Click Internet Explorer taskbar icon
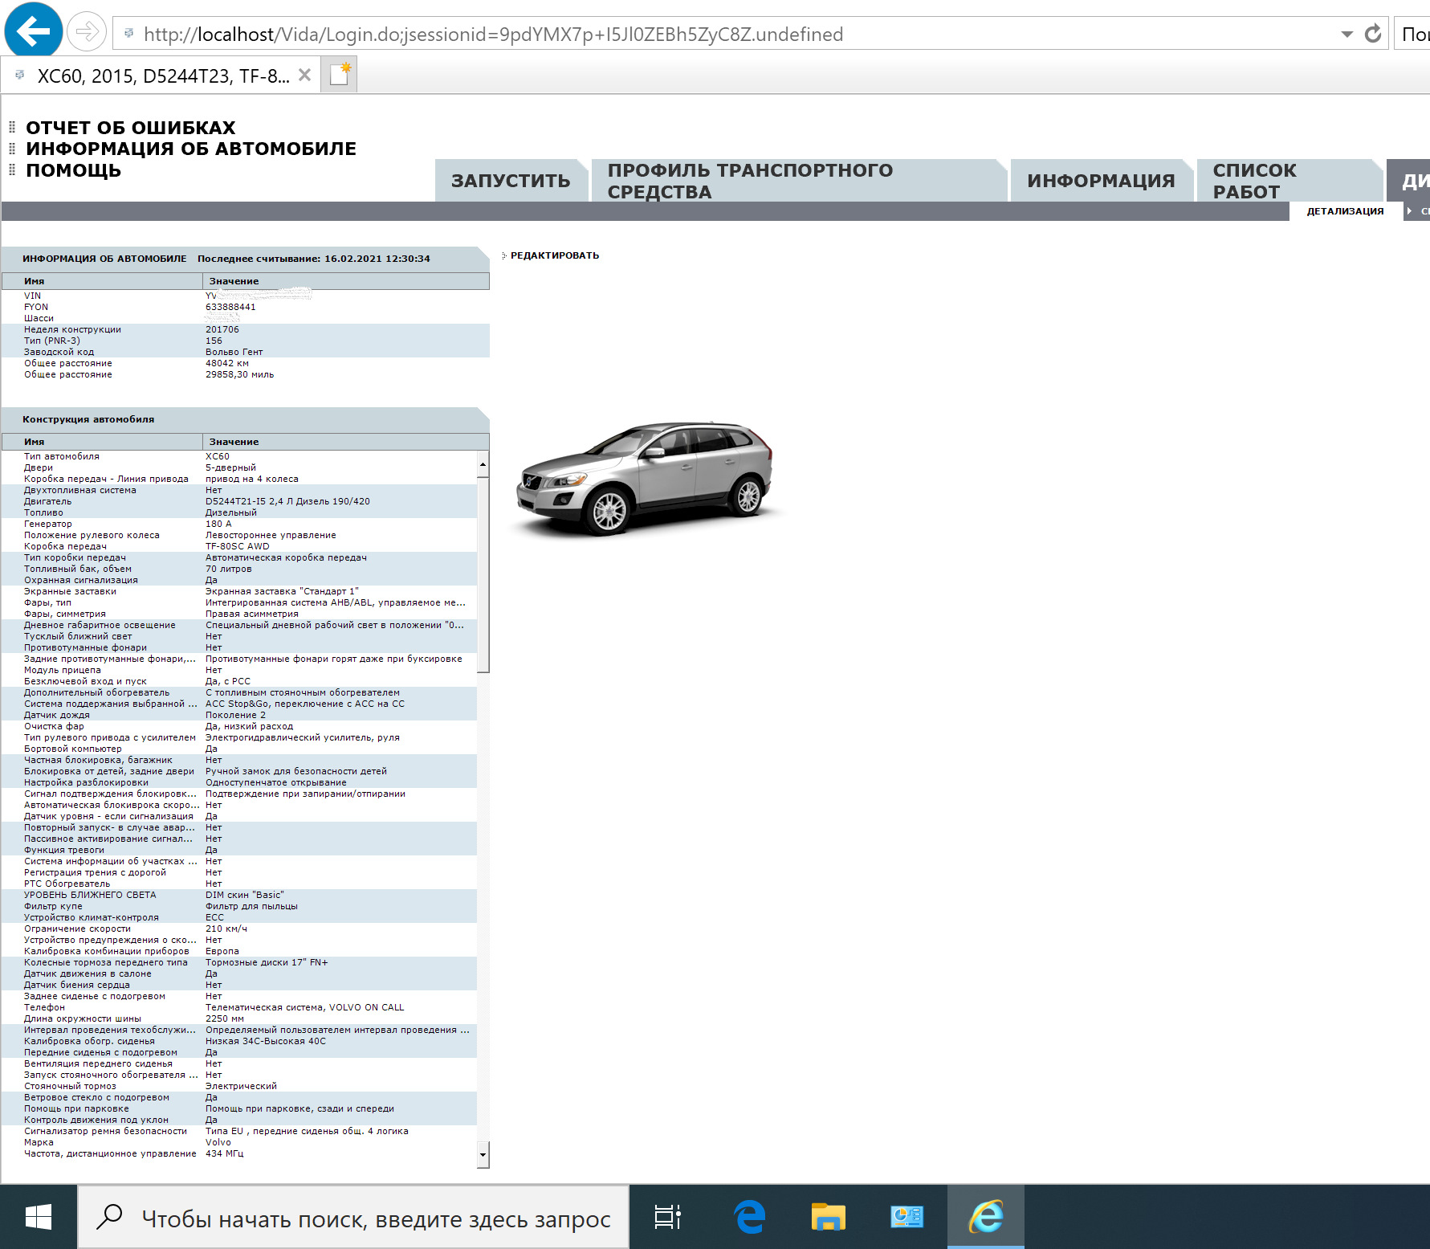 pos(986,1218)
